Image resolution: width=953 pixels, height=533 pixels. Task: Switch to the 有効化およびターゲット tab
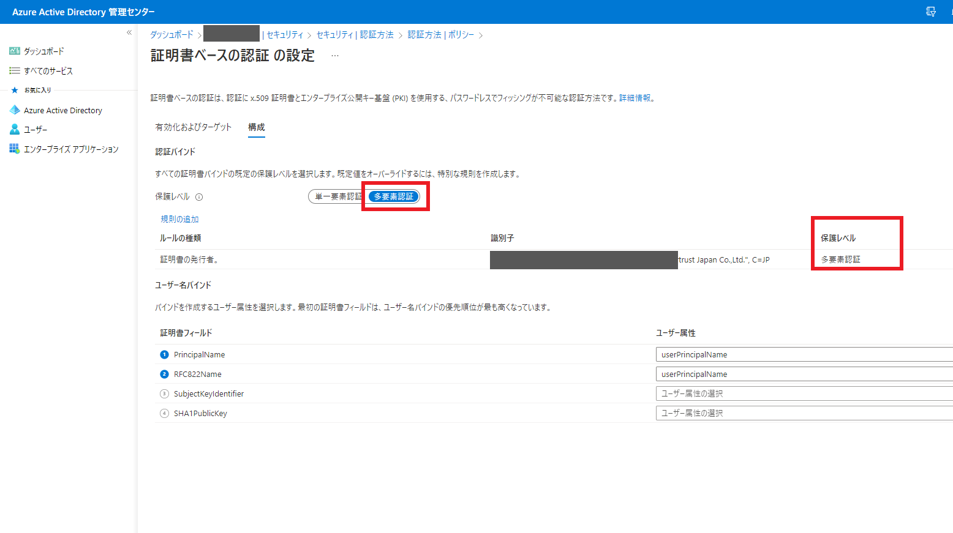coord(194,127)
